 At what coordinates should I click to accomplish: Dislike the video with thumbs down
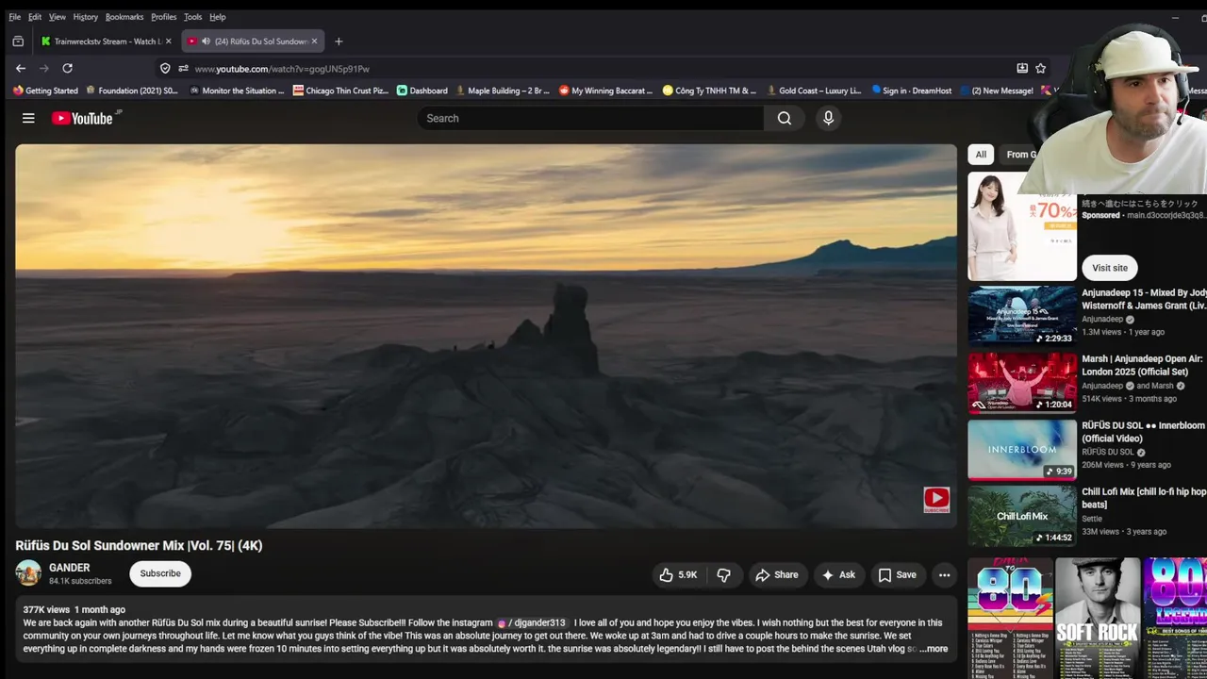(723, 574)
